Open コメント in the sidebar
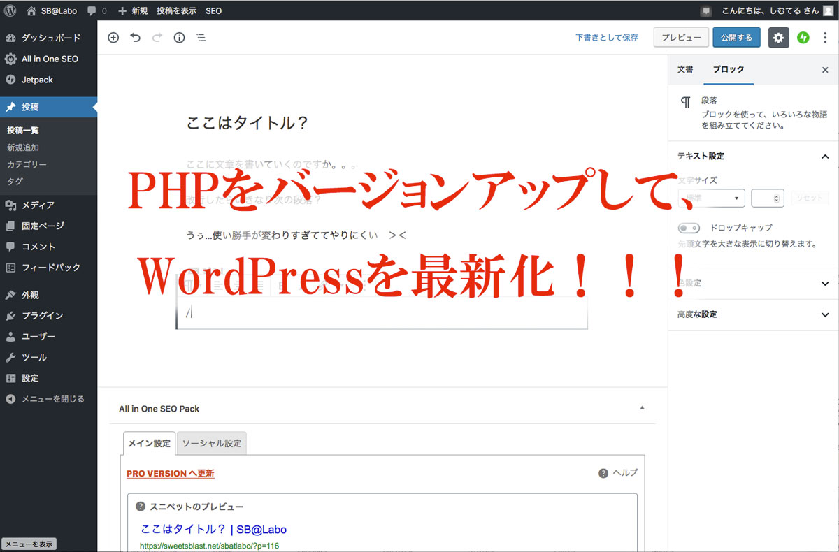 (x=48, y=246)
